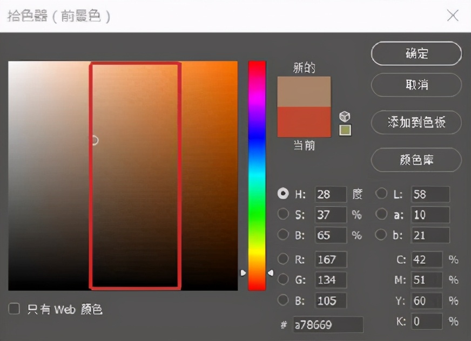Select the Lab a channel radio button
This screenshot has width=471, height=341.
[x=381, y=214]
